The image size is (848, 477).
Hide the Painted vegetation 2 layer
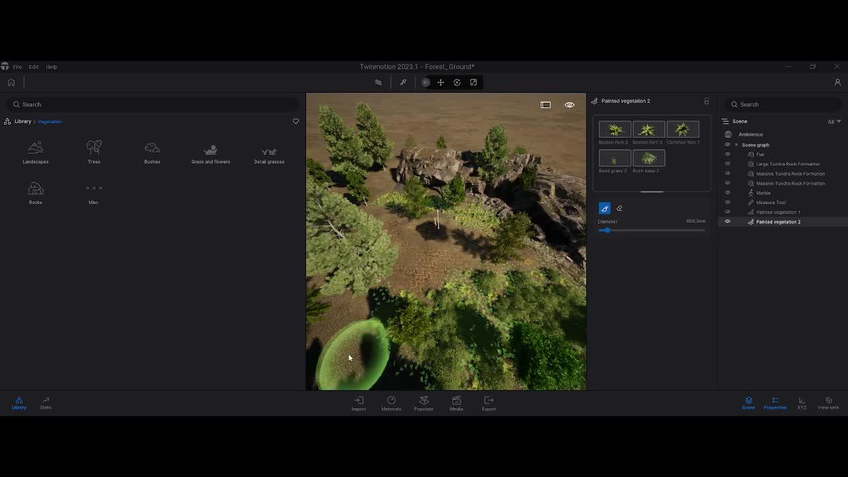coord(727,222)
